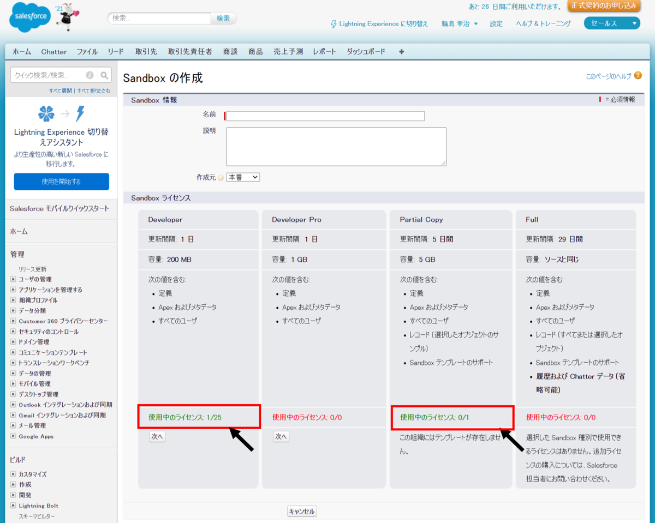655x523 pixels.
Task: Expand メール管理 tree node
Action: click(x=13, y=426)
